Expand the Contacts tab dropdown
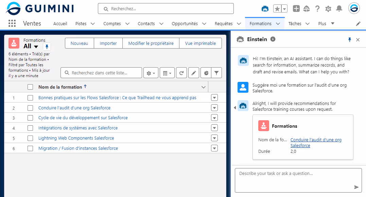366x197 pixels. pyautogui.click(x=161, y=23)
